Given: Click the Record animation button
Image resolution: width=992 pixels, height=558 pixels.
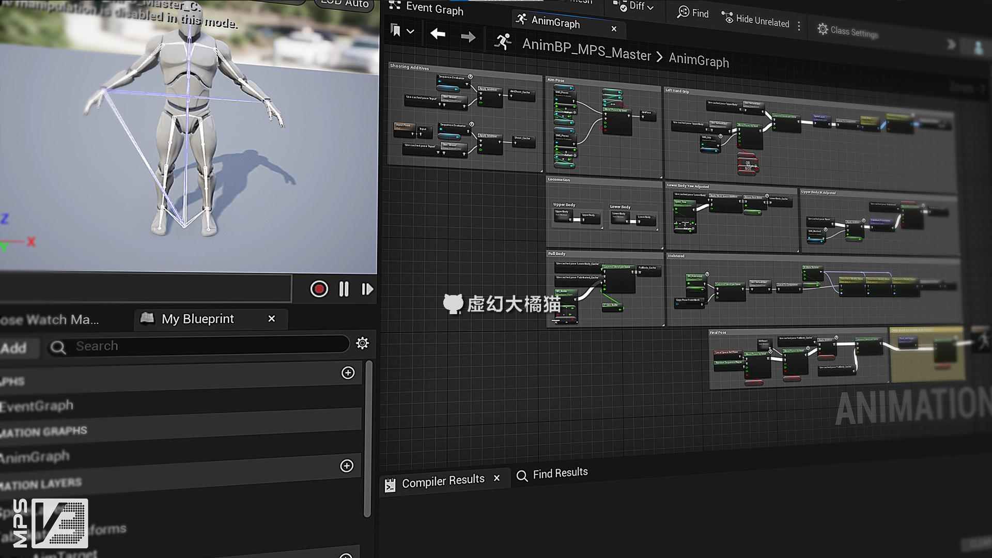Looking at the screenshot, I should [x=319, y=289].
